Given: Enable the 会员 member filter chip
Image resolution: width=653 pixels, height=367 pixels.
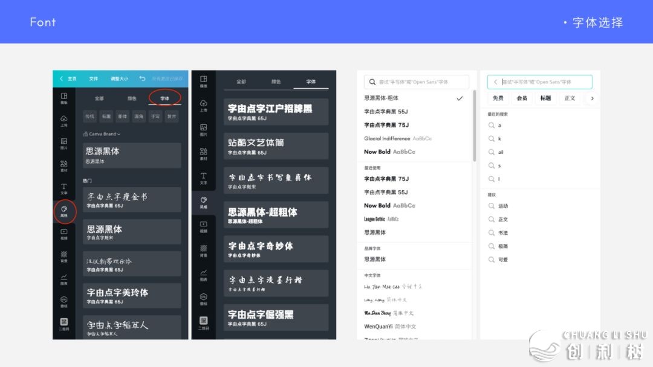Looking at the screenshot, I should pos(522,98).
